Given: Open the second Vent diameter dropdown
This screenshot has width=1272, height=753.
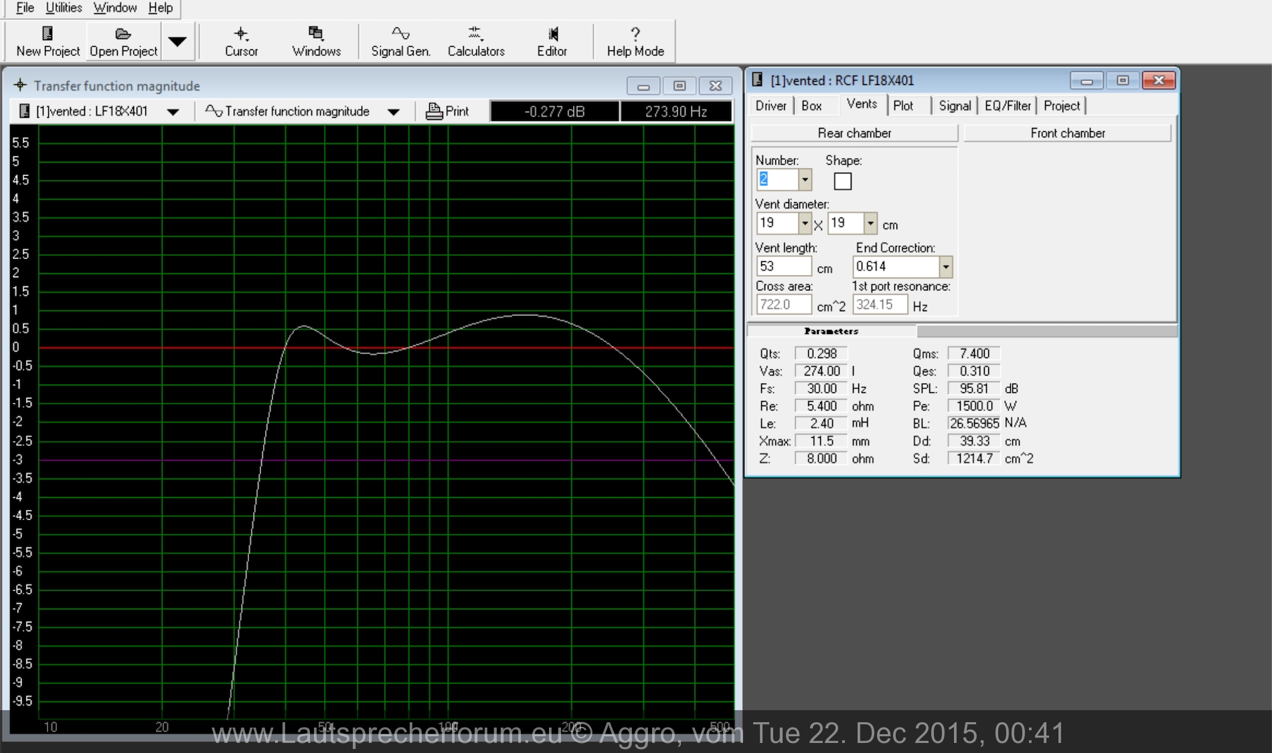Looking at the screenshot, I should [870, 223].
